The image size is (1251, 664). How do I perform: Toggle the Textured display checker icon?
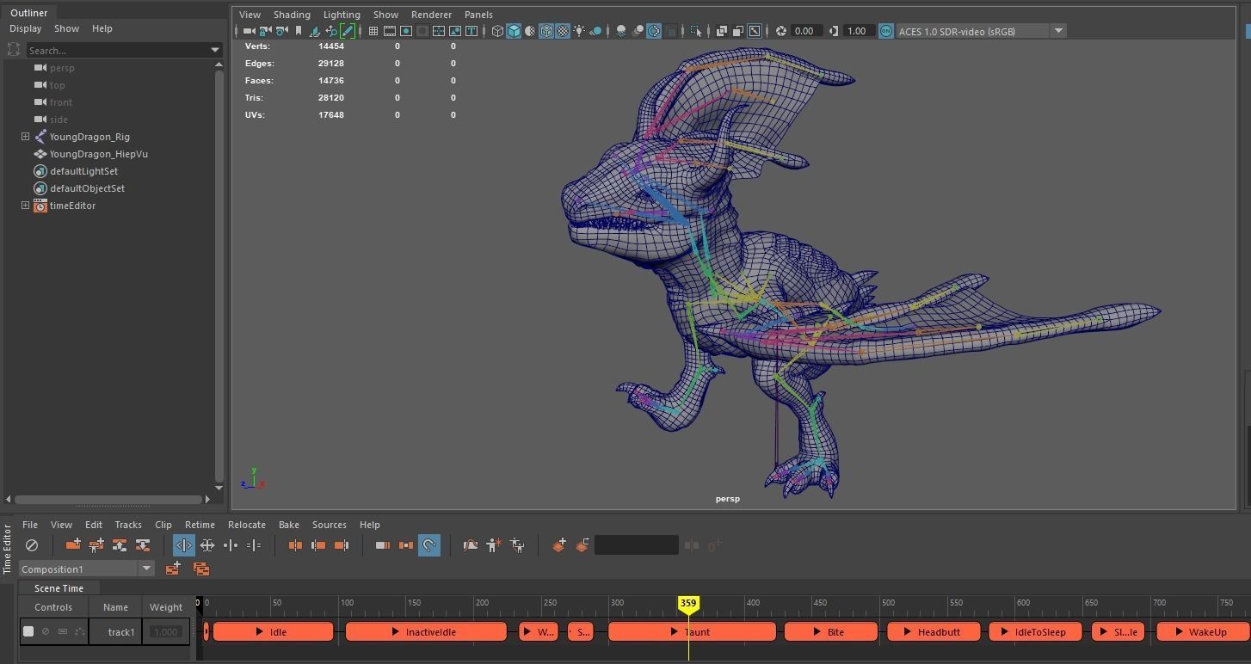pos(562,31)
